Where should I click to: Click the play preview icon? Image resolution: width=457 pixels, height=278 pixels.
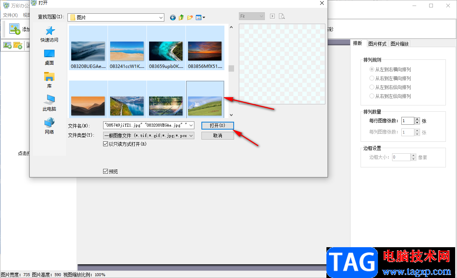[272, 16]
